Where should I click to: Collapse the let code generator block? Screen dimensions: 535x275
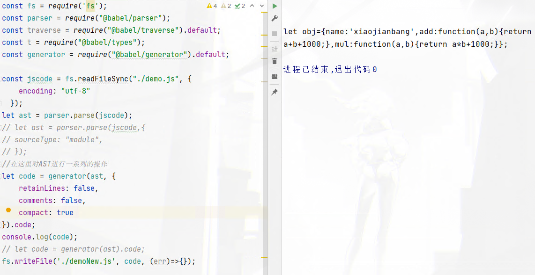1,176
